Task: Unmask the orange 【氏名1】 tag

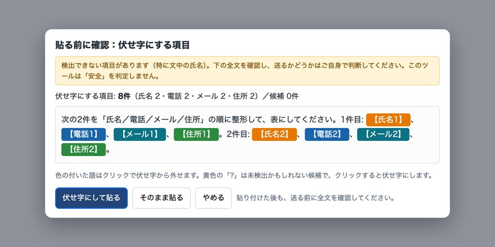Action: [x=388, y=120]
